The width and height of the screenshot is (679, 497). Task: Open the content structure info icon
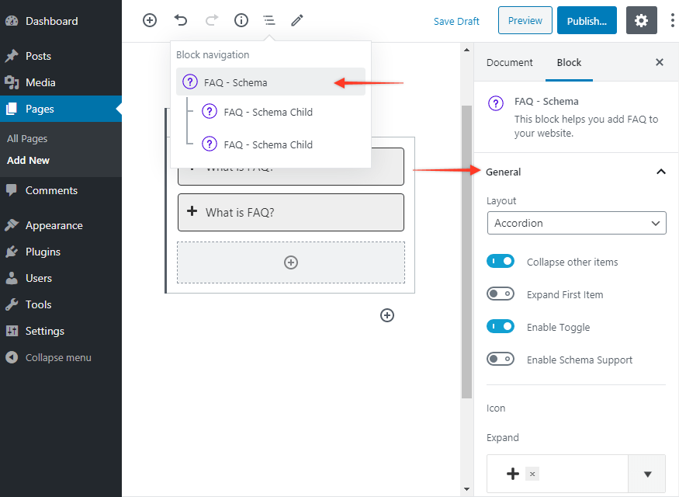coord(241,20)
